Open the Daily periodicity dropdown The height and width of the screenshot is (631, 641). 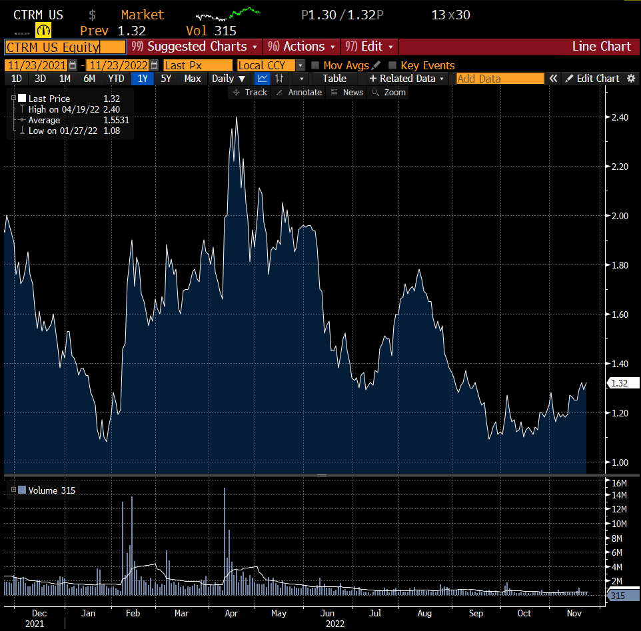[228, 79]
